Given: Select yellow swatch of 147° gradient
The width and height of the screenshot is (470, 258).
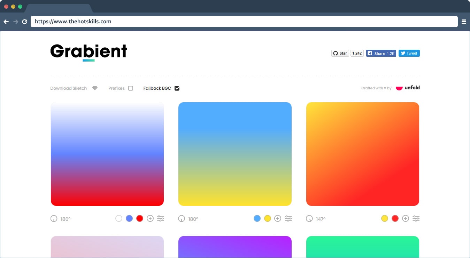Looking at the screenshot, I should (x=385, y=218).
